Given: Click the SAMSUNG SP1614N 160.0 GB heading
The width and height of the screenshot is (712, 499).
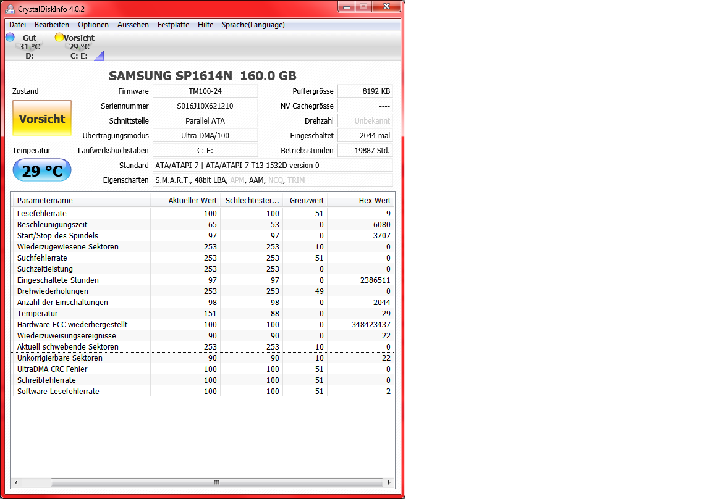Looking at the screenshot, I should [203, 75].
